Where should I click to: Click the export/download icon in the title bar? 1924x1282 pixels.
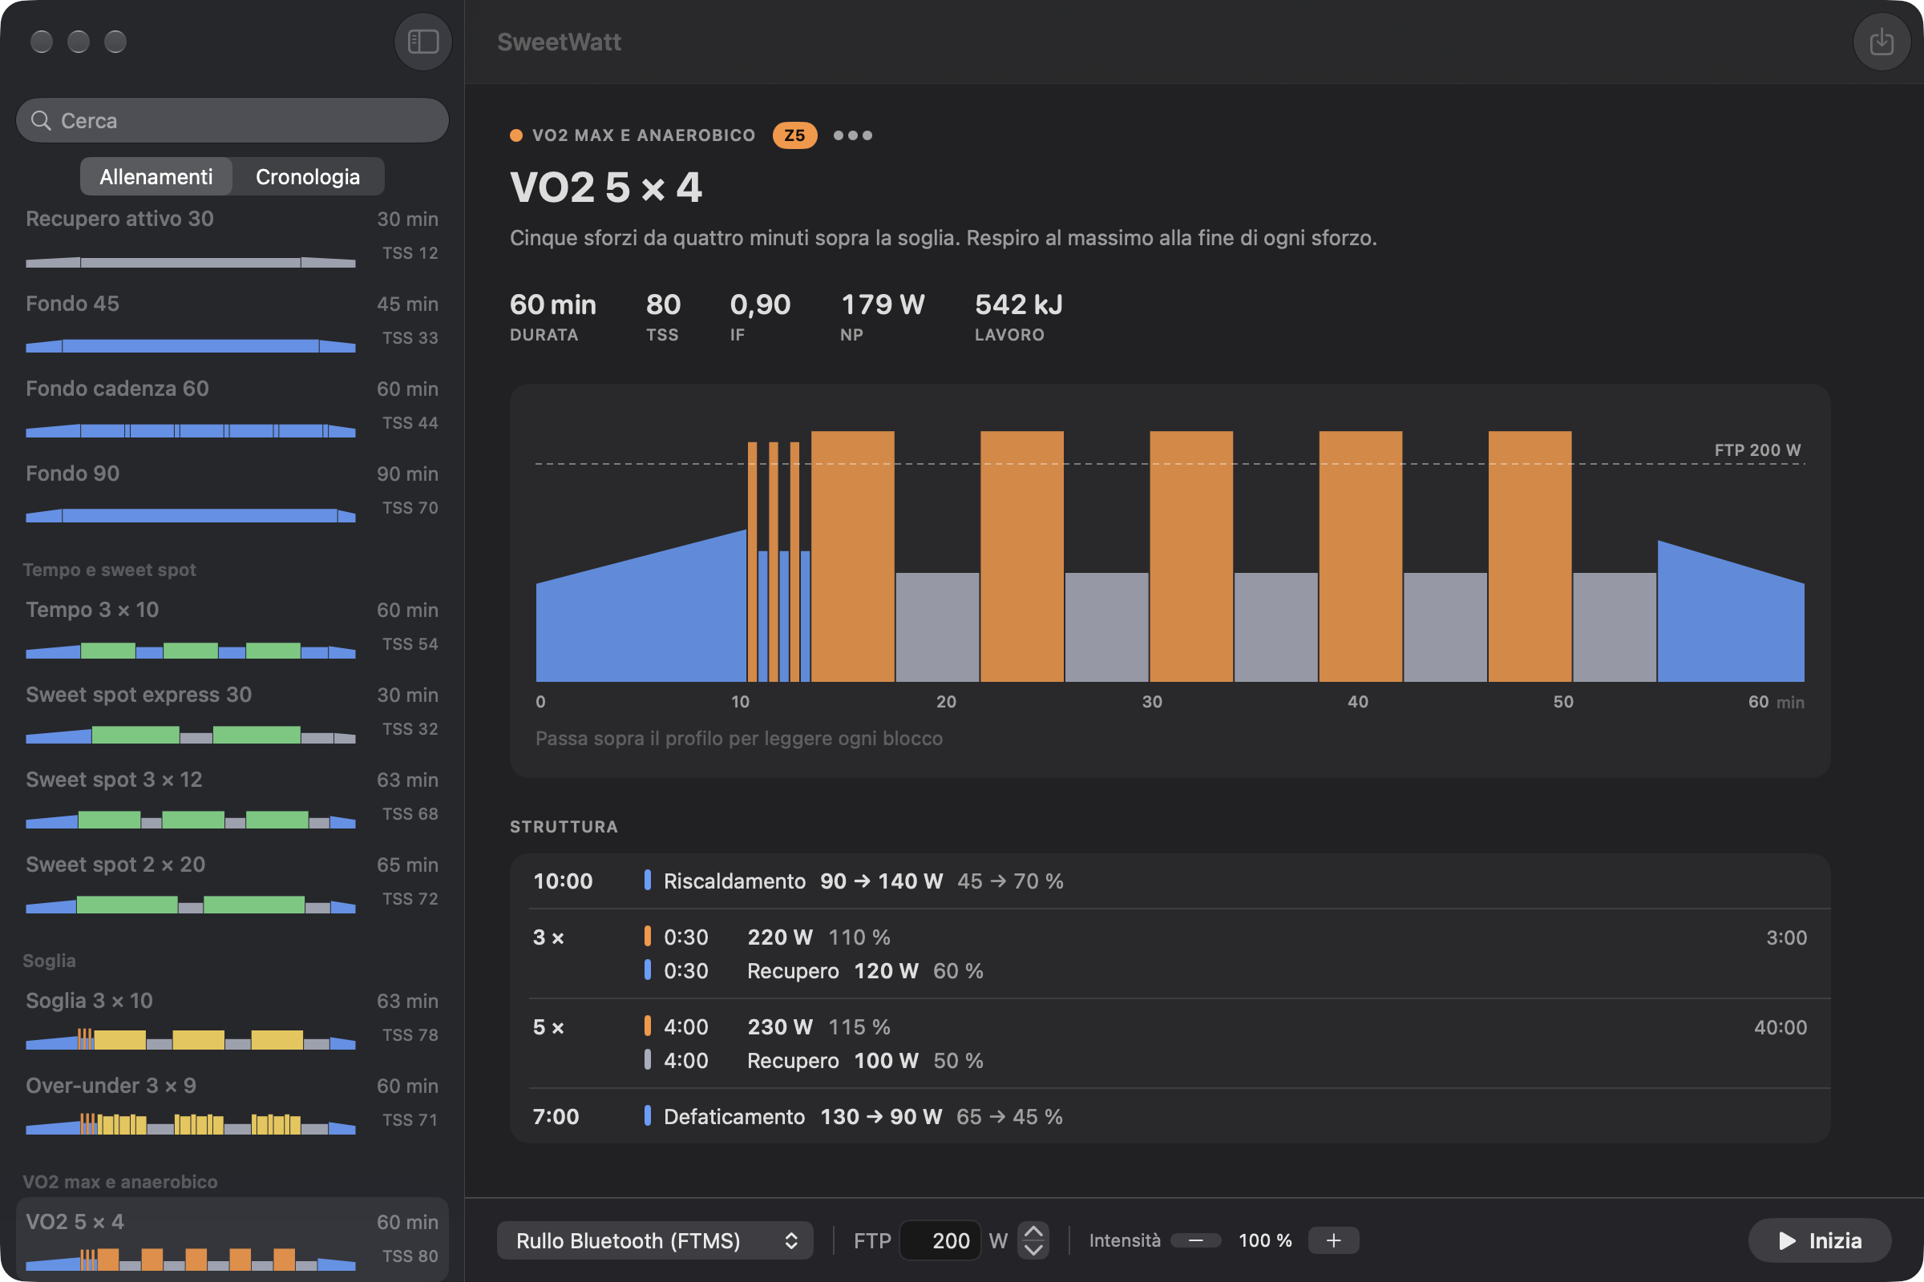pyautogui.click(x=1881, y=42)
